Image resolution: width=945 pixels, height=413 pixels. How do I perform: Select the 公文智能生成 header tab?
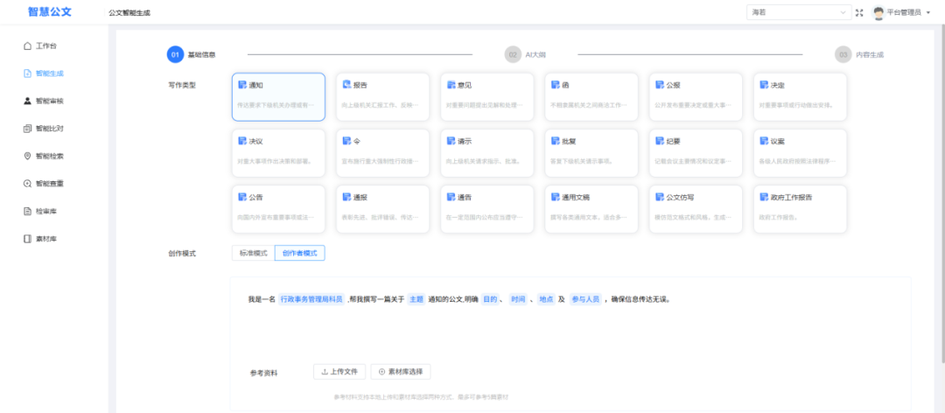tap(129, 12)
